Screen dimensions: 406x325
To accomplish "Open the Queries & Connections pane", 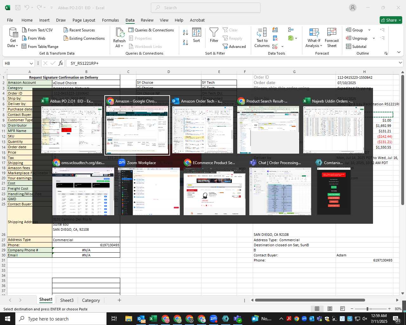I will tap(151, 30).
